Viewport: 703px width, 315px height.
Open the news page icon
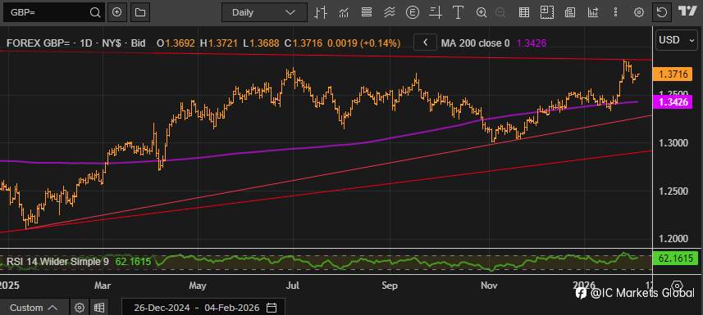(x=570, y=12)
